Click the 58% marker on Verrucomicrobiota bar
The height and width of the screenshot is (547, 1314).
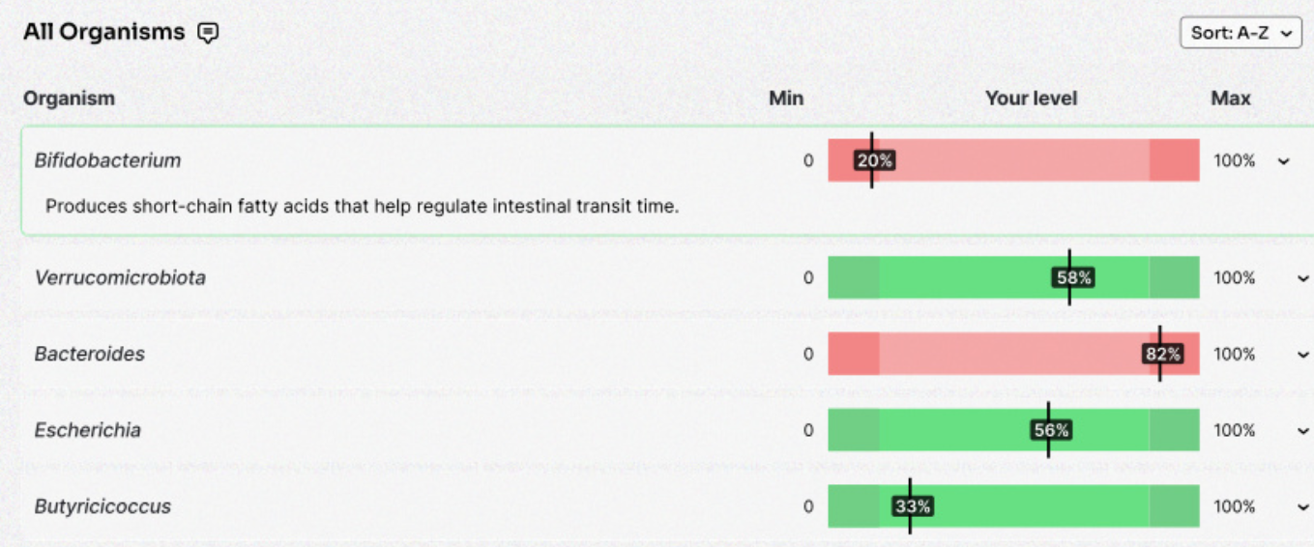click(1073, 278)
